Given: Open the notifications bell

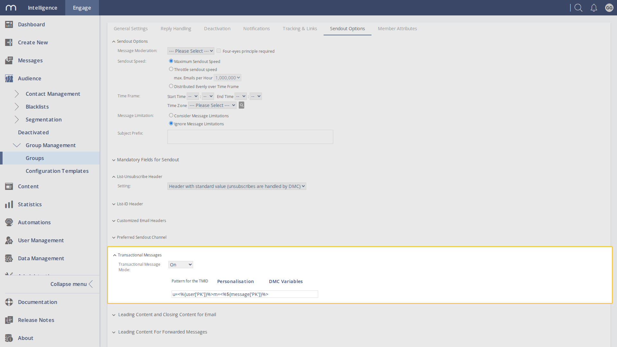Looking at the screenshot, I should tap(594, 8).
